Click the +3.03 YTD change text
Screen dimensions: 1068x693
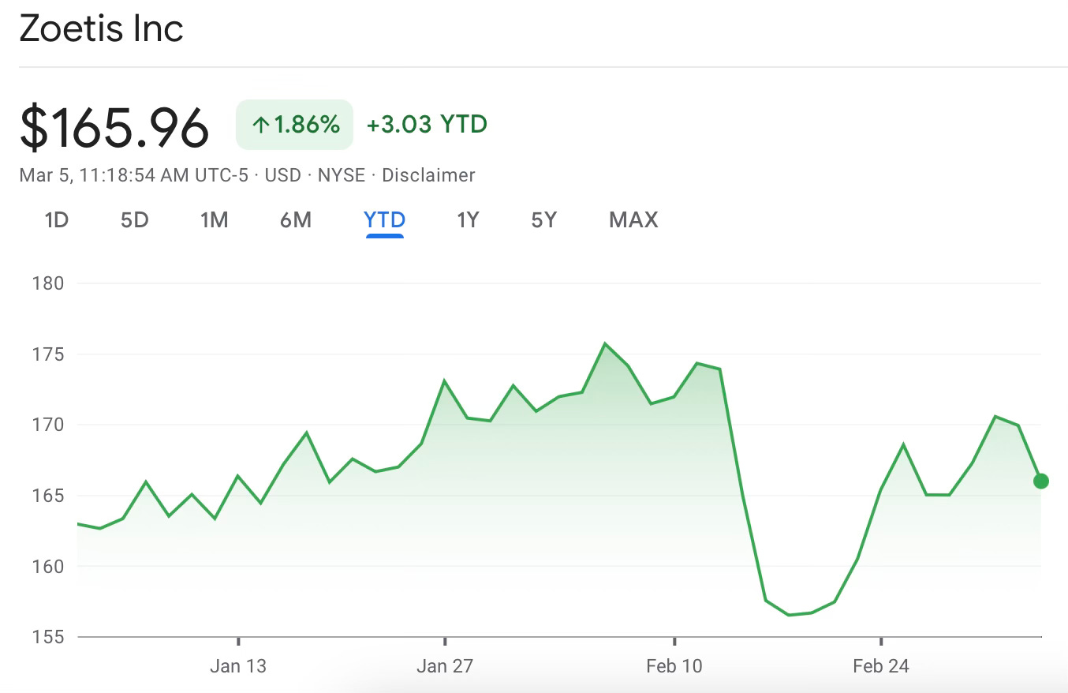pyautogui.click(x=427, y=125)
